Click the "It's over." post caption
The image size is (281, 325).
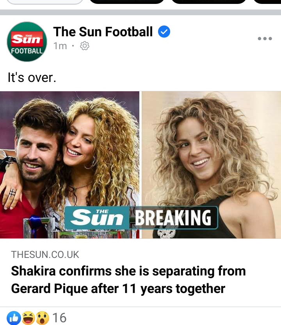(x=32, y=78)
